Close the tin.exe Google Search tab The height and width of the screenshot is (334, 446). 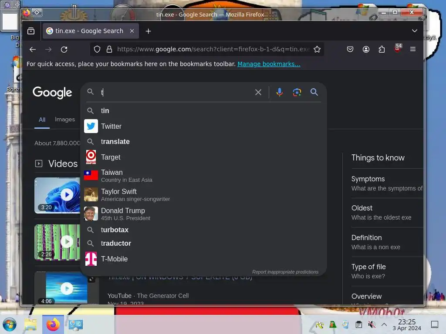pos(132,31)
